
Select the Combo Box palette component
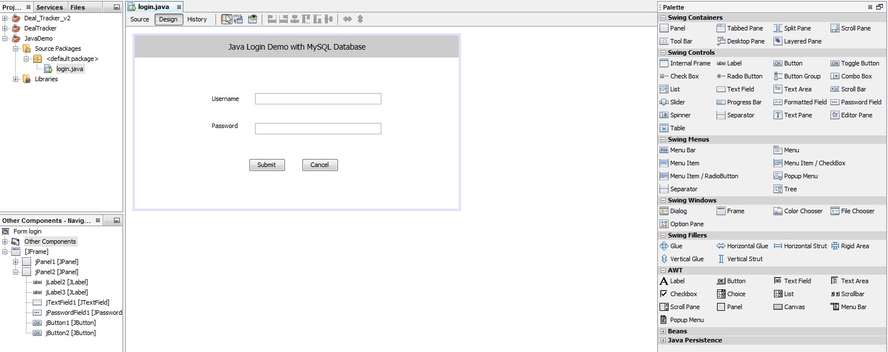[851, 76]
